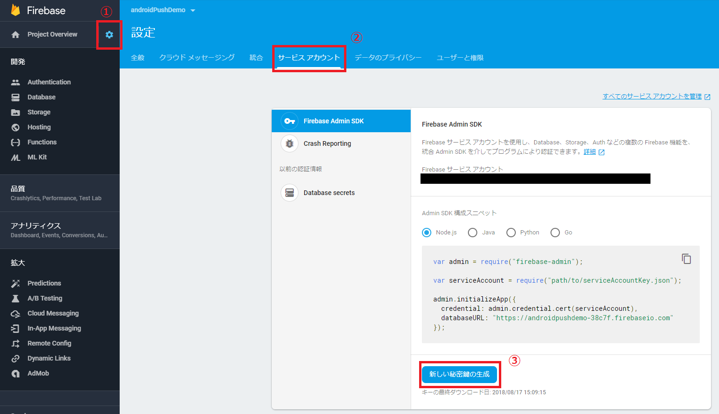Click inside the Admin SDK code block
719x414 pixels.
[560, 294]
